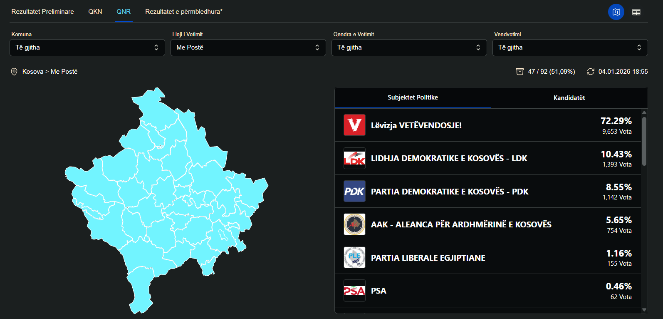
Task: Open the Vendvotimi dropdown
Action: [570, 47]
